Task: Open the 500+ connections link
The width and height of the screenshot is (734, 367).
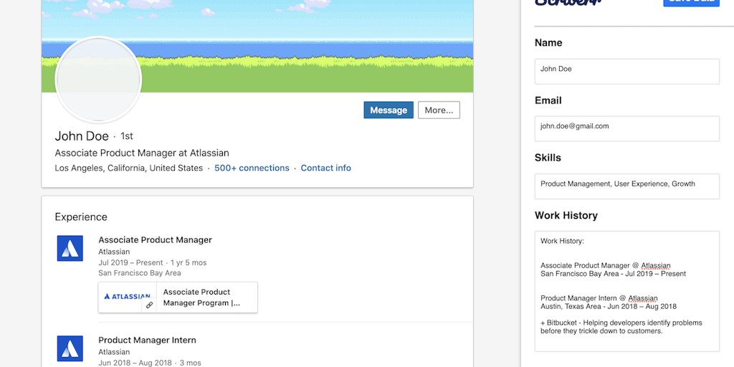Action: tap(252, 168)
